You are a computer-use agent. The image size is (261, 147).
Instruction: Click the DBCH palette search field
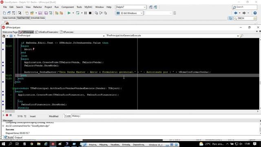(x=245, y=18)
